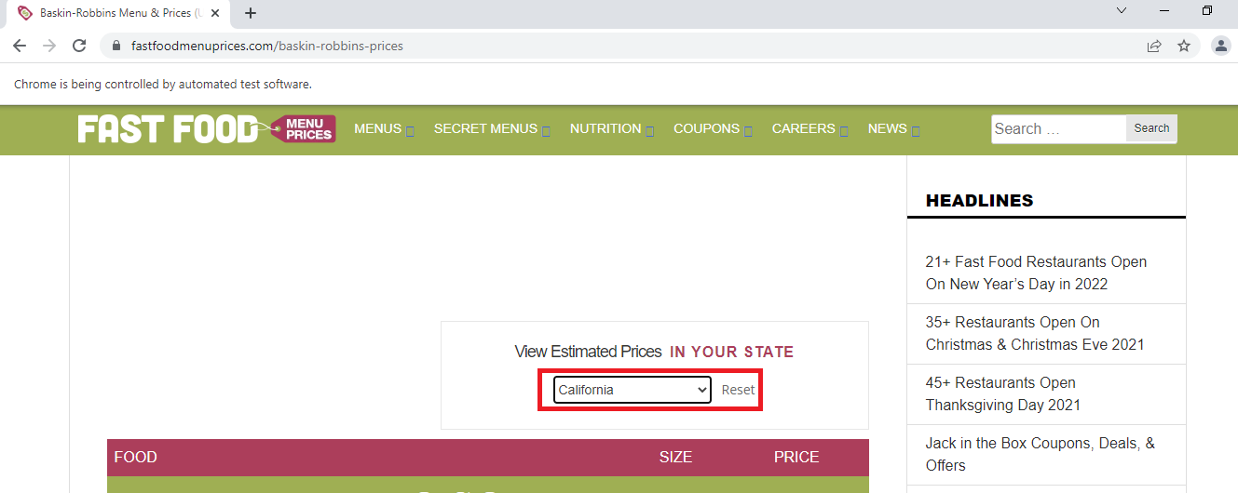Click the PRICE column header

pos(796,458)
